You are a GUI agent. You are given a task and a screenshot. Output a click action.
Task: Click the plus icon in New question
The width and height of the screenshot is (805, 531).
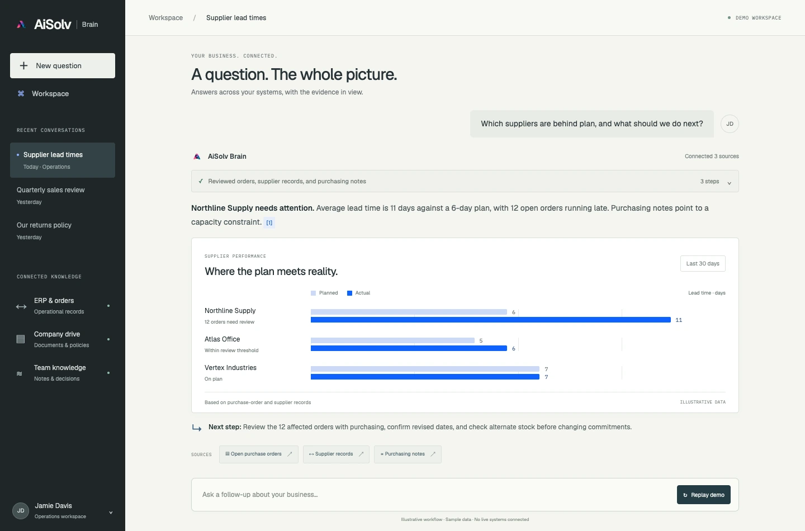[x=23, y=65]
